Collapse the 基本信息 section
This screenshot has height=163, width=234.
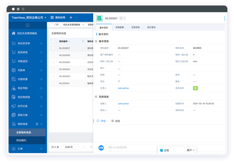pyautogui.click(x=96, y=41)
